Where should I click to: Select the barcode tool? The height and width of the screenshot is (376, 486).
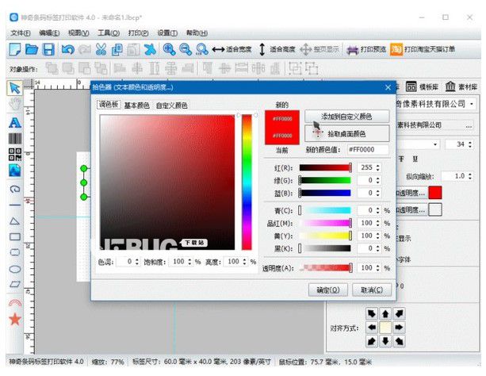click(15, 138)
